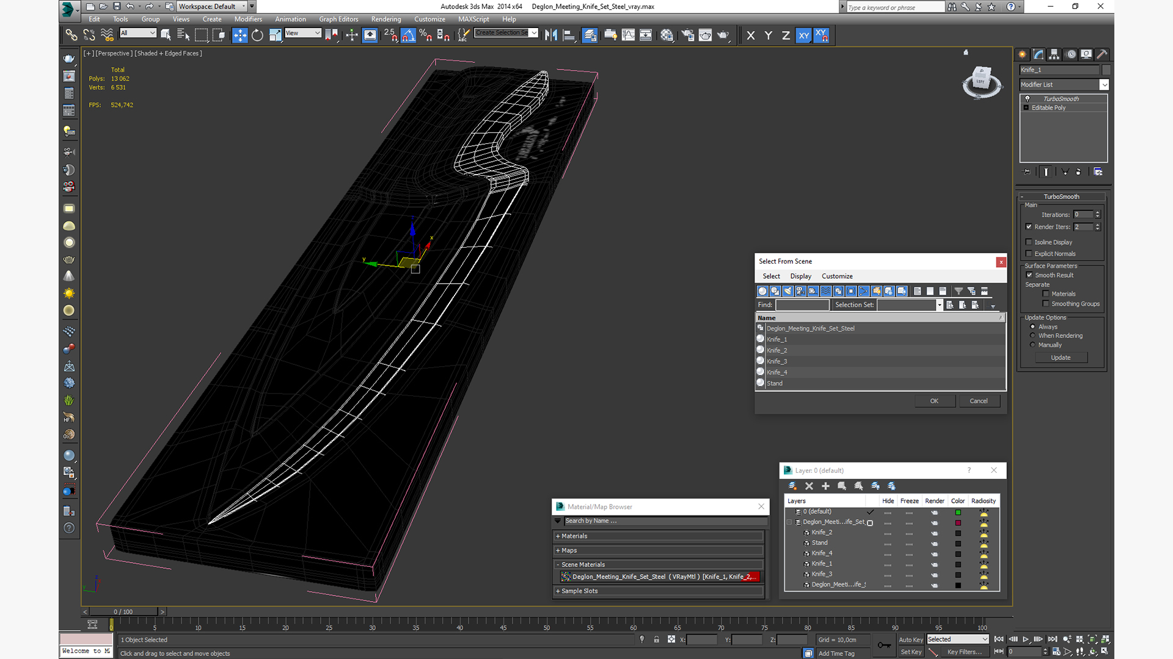Click the TurboSmooth Update button

[1061, 358]
